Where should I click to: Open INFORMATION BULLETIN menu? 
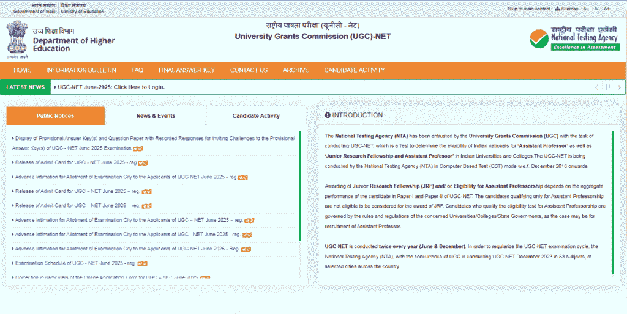(x=81, y=70)
